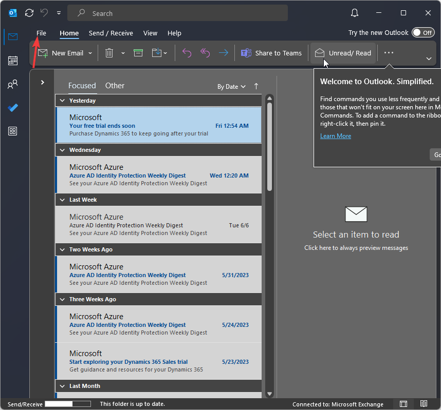Forward the selected email

(224, 53)
